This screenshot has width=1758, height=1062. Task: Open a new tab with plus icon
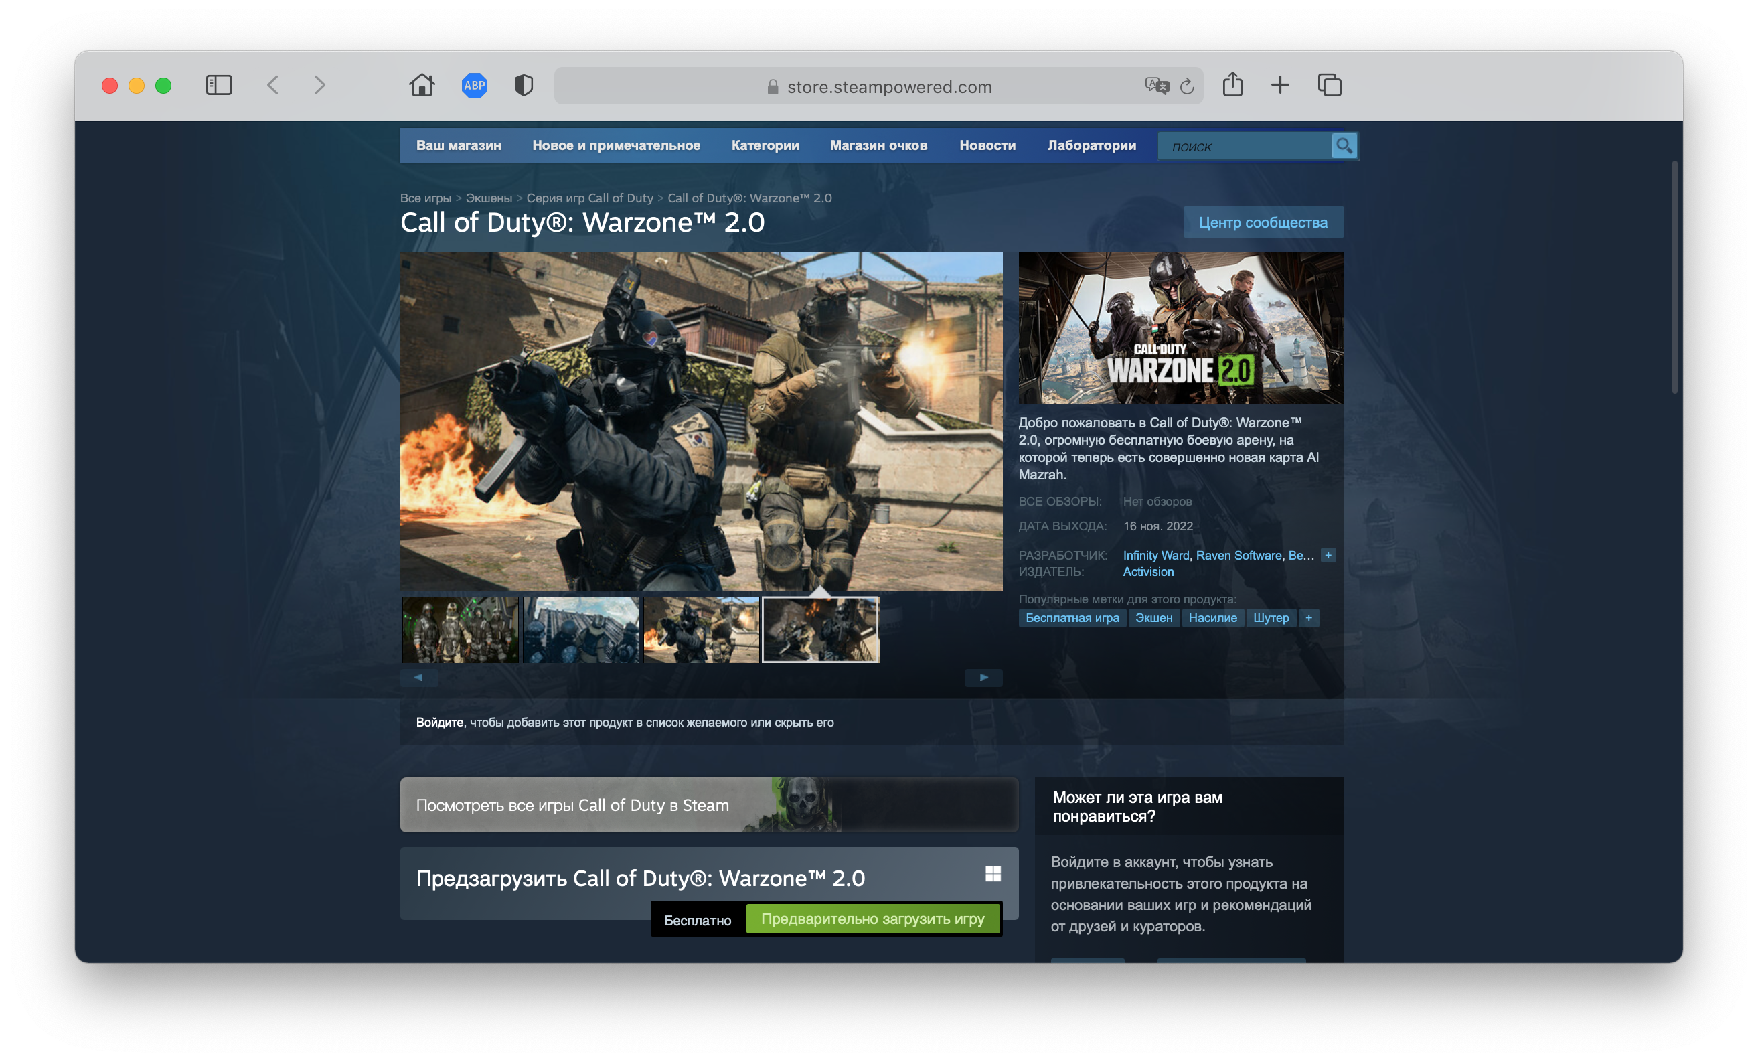click(x=1280, y=86)
